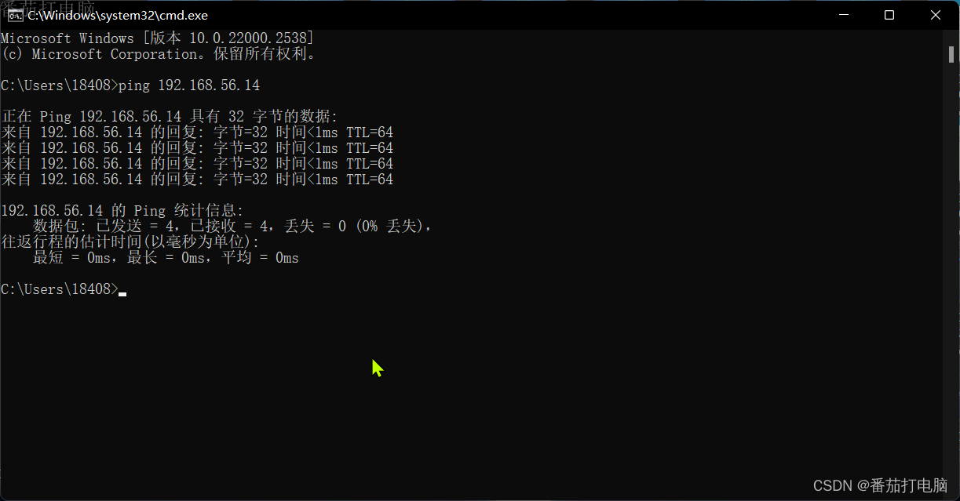Image resolution: width=960 pixels, height=501 pixels.
Task: Click the last prompt C:\Users\18408>
Action: (x=60, y=289)
